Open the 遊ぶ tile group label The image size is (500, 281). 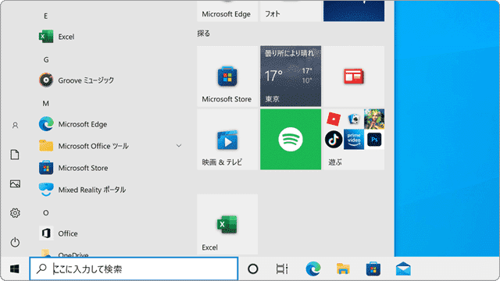[x=335, y=162]
